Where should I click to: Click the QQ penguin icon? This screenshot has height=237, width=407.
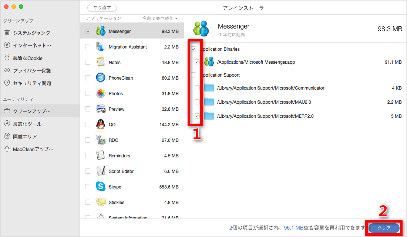coord(100,124)
